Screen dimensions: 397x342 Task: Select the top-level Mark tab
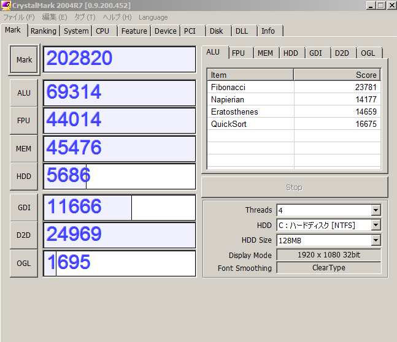click(14, 31)
